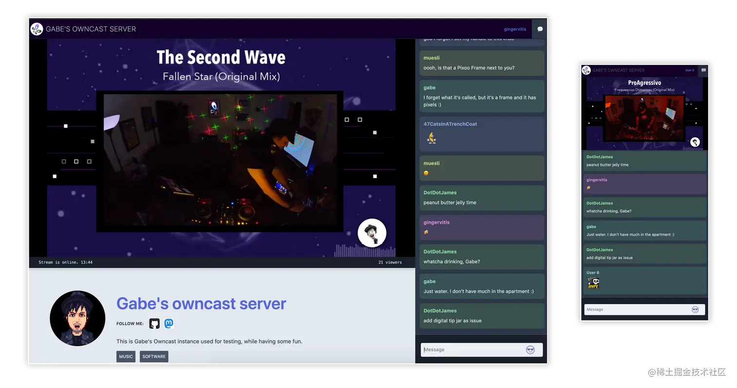Viewport: 737px width, 388px height.
Task: Click gingervitis username in large header
Action: point(515,29)
